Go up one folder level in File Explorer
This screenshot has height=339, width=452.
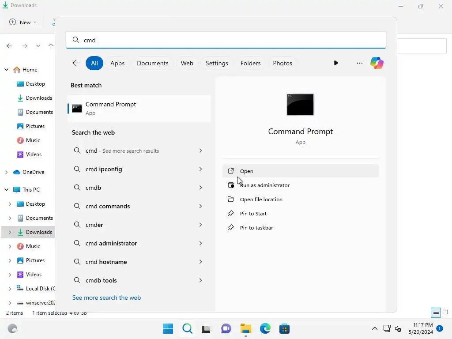coord(51,46)
